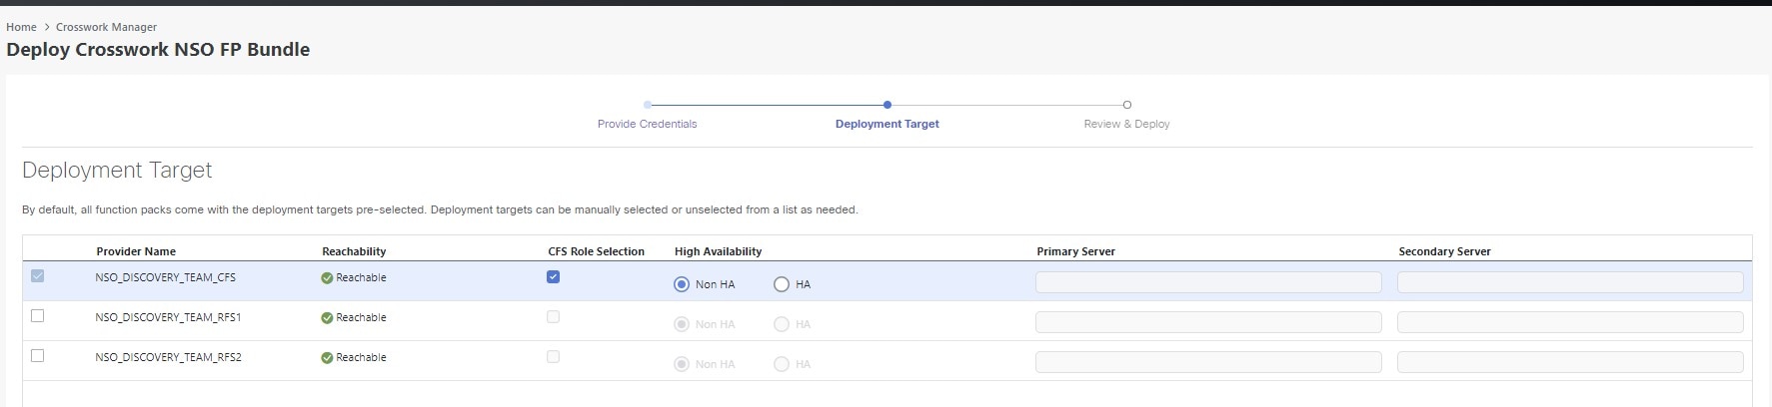Choose HA for NSO_DISCOVERY_TEAM_CFS

pyautogui.click(x=782, y=284)
